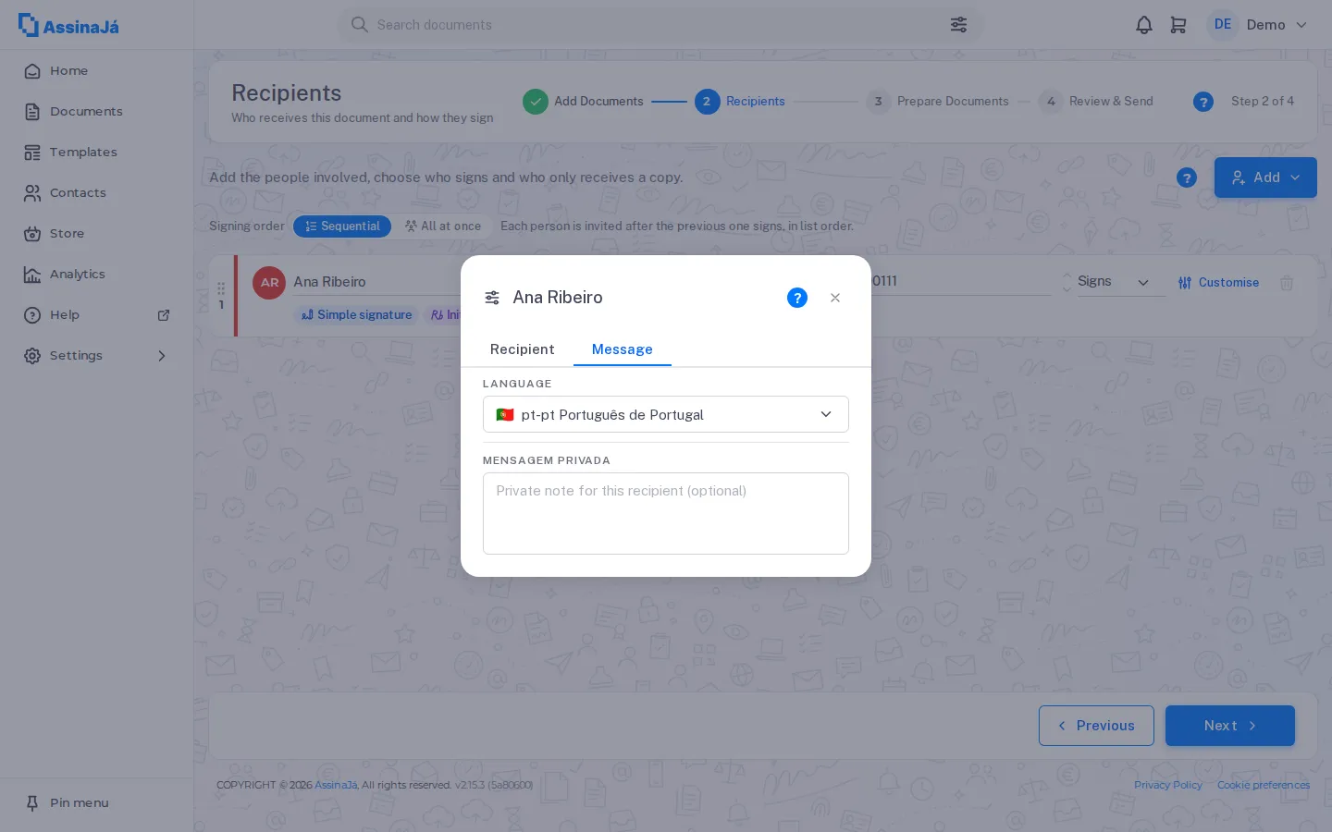1332x832 pixels.
Task: Open the external Help link icon
Action: [164, 315]
